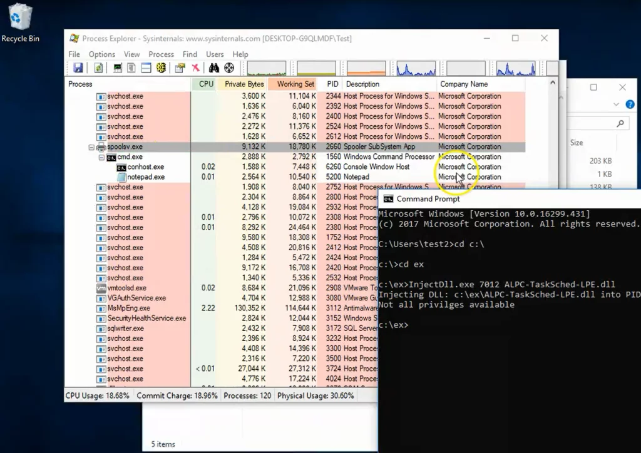Click the search magnifier in Explorer window
Screen dimensions: 641x453
(620, 123)
